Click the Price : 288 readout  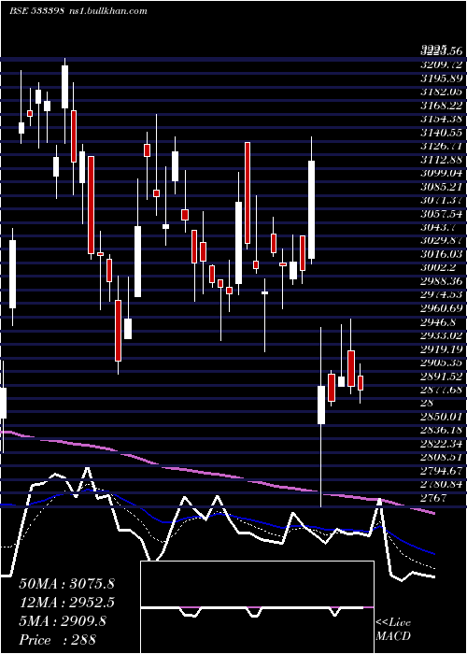pyautogui.click(x=58, y=639)
